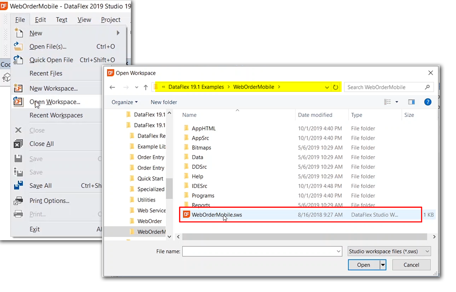The image size is (456, 292).
Task: Click Print Options icon in File menu
Action: (18, 201)
